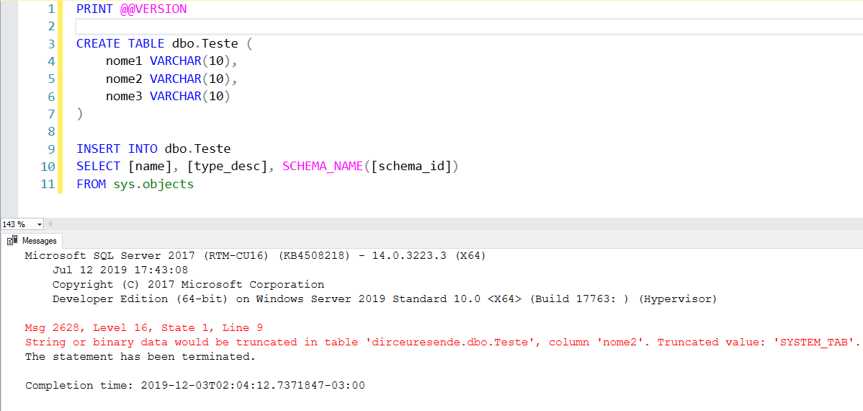Screen dimensions: 863x411
Task: Click 'Copyright (C) 2017 Microsoft Corporation' line
Action: pos(188,285)
